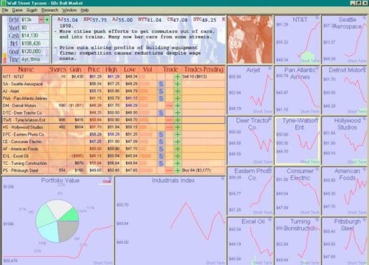Click the red sell minus for Detroit Motors
This screenshot has width=369, height=265.
(169, 105)
